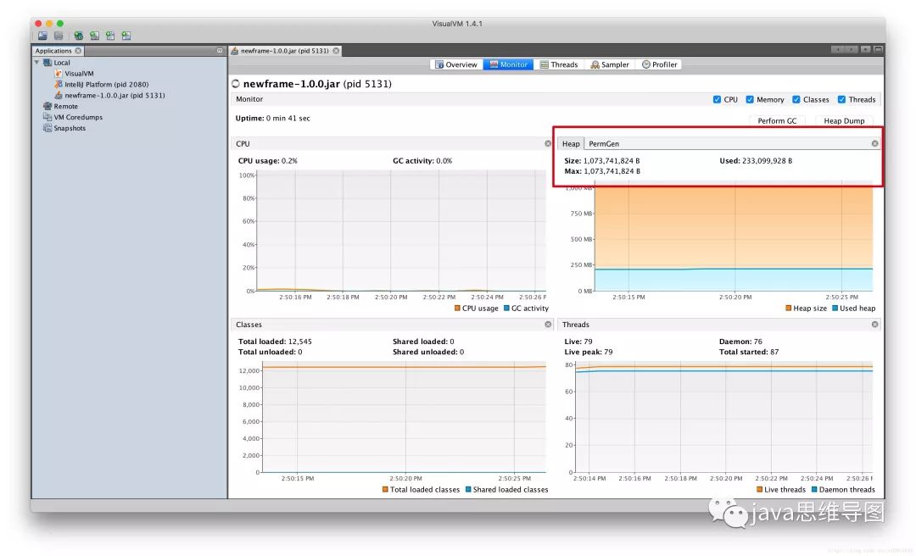Open the Sampler tab
Viewport: 916px width, 556px height.
coord(610,64)
